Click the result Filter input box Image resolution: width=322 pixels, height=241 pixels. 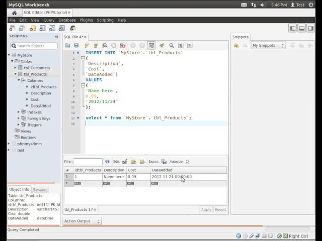[88, 162]
